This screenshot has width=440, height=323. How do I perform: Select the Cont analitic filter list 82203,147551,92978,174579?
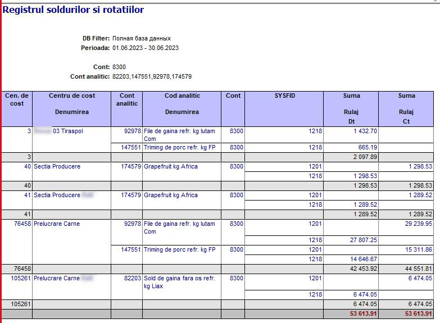click(x=152, y=76)
